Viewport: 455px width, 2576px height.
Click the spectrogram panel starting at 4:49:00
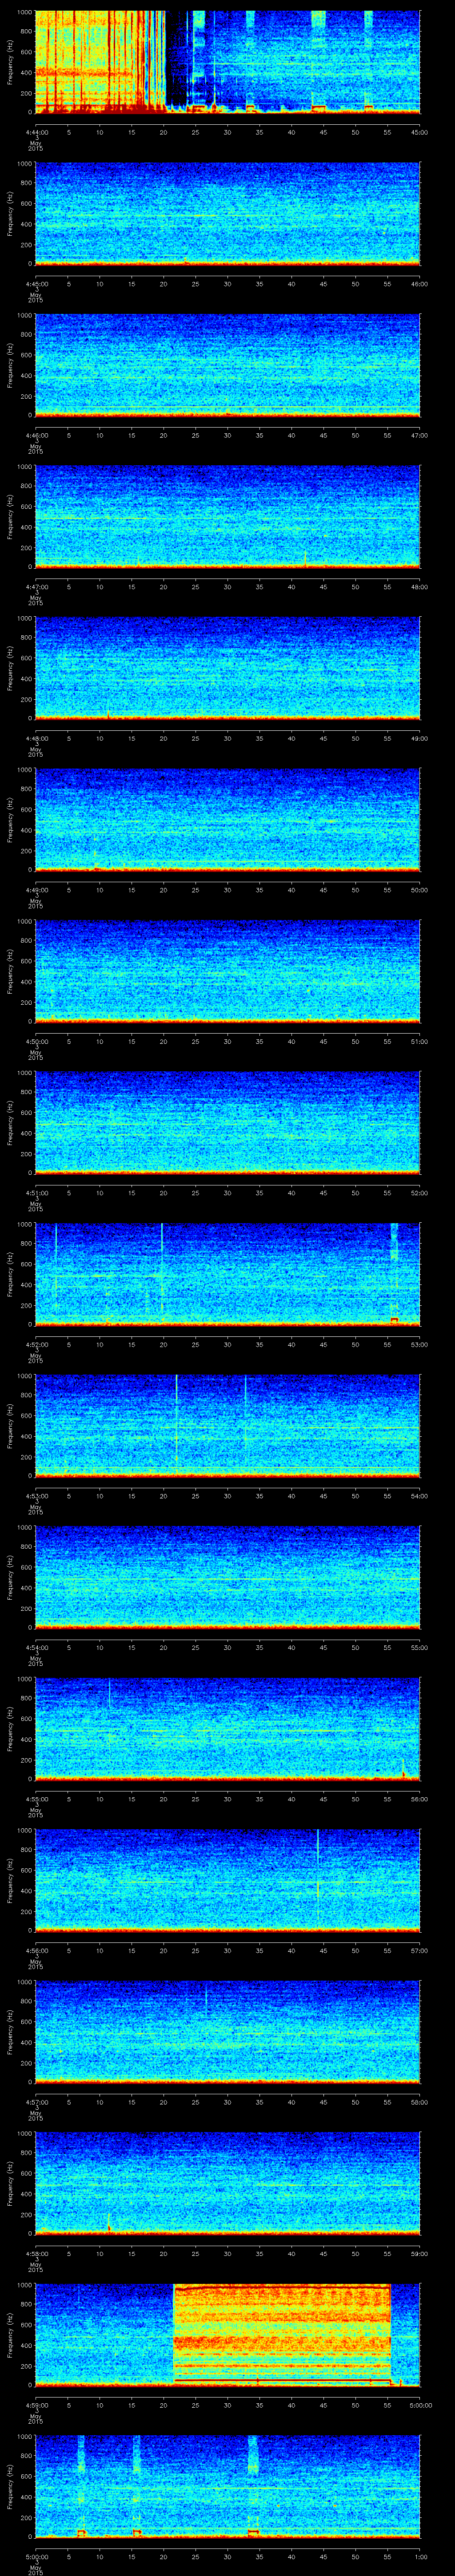click(x=227, y=819)
